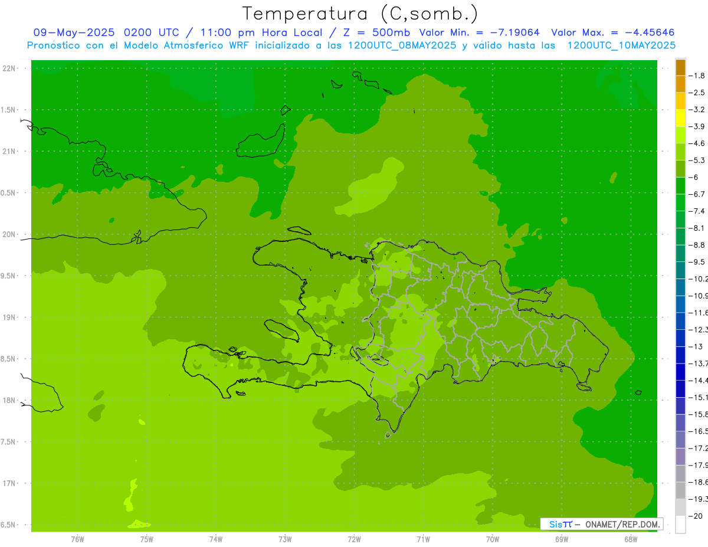Click the '-7.4' colorbar value
The width and height of the screenshot is (708, 547).
pyautogui.click(x=698, y=211)
